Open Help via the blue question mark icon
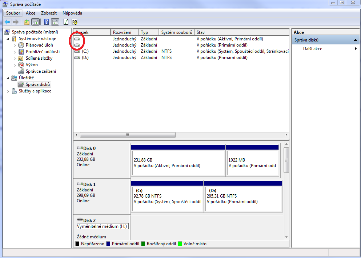This screenshot has width=361, height=258. point(46,22)
